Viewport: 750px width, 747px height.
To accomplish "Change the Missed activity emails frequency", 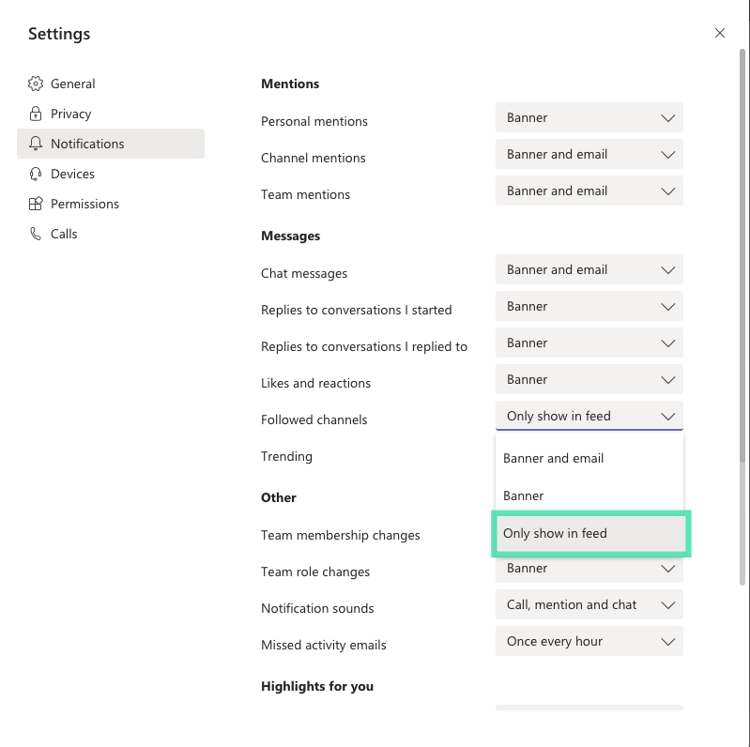I will (589, 641).
